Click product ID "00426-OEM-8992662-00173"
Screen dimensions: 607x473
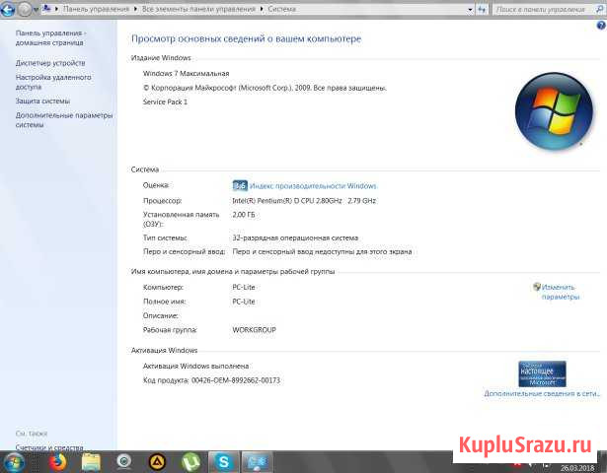point(235,380)
